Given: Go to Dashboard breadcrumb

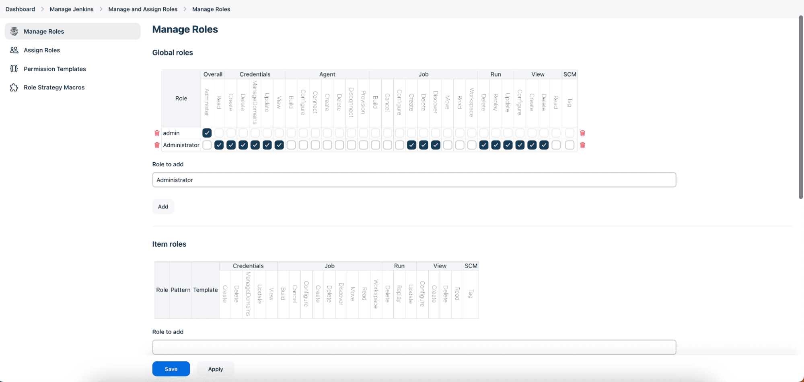Looking at the screenshot, I should [x=20, y=9].
